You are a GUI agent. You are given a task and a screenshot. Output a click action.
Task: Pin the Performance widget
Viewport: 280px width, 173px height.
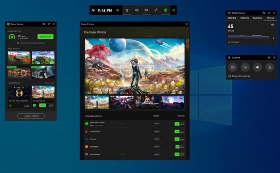[x=269, y=13]
